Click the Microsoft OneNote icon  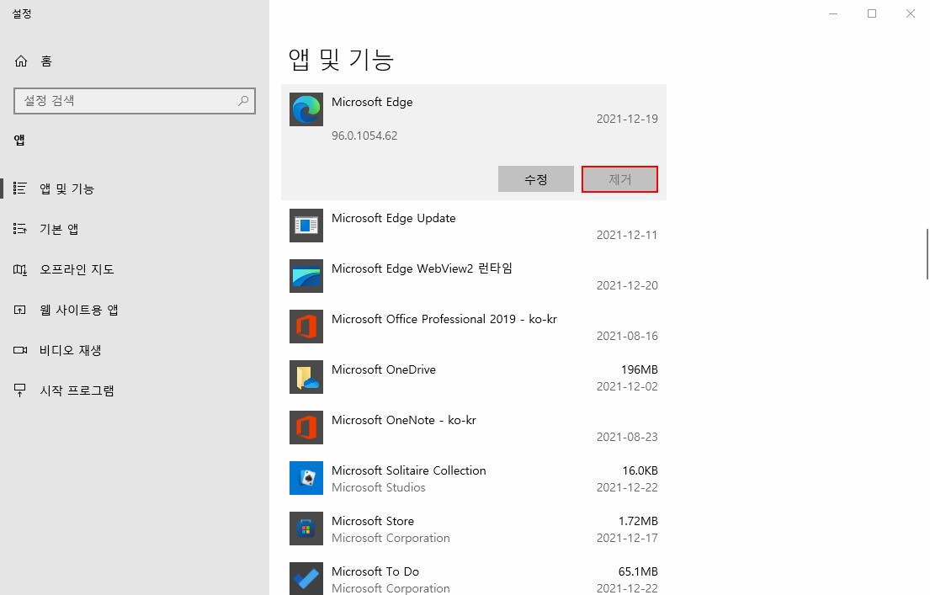tap(306, 428)
